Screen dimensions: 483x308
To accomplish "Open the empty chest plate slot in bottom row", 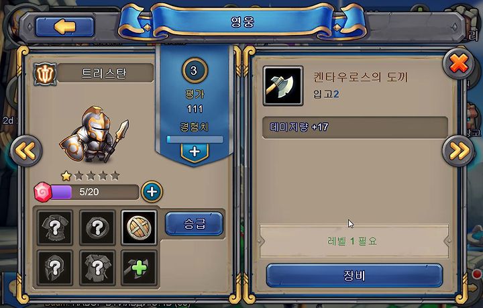I will [97, 268].
